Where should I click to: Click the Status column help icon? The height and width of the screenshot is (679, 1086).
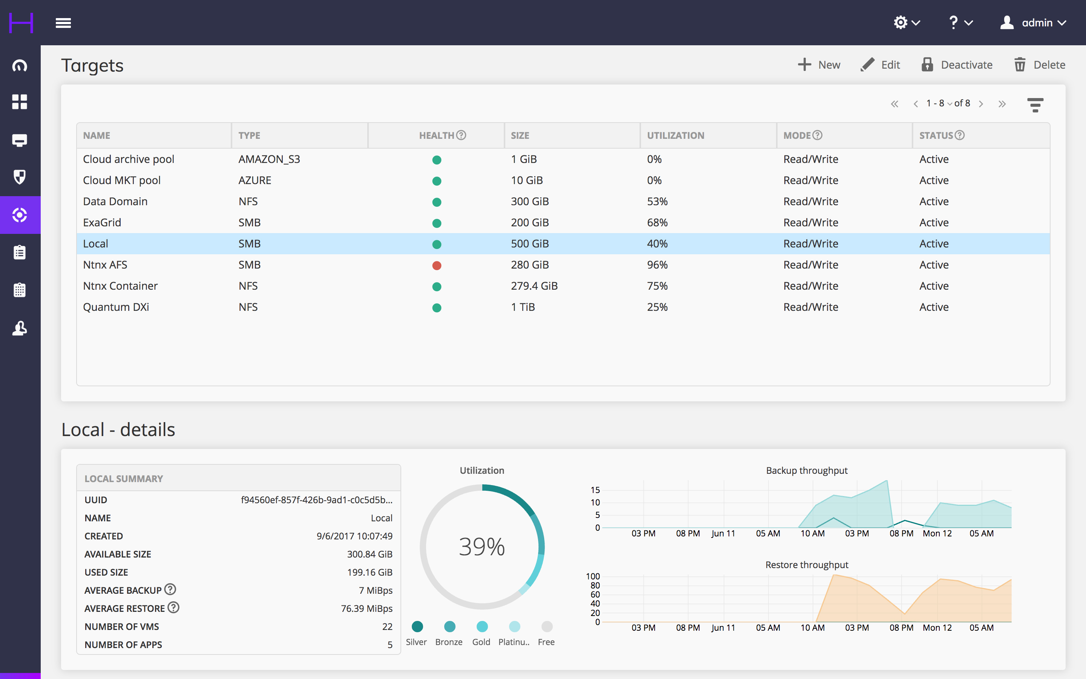coord(959,135)
